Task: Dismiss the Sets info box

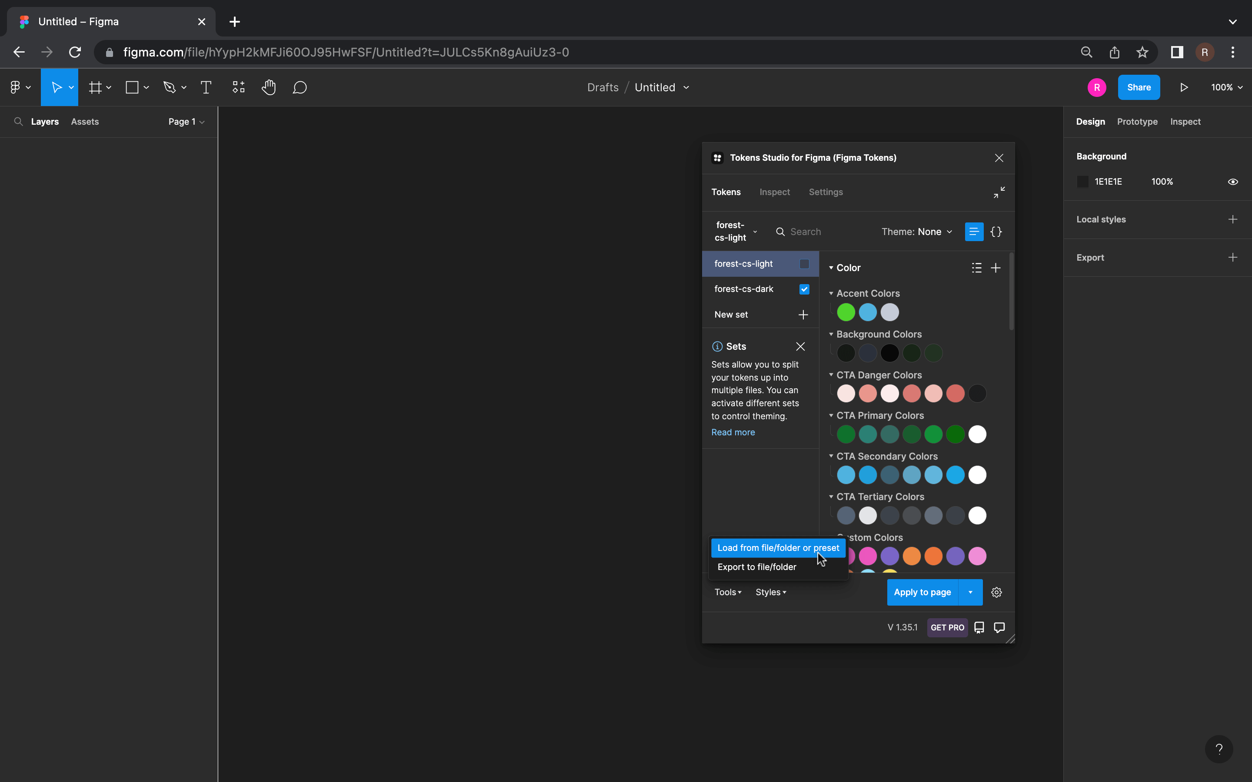Action: pos(800,347)
